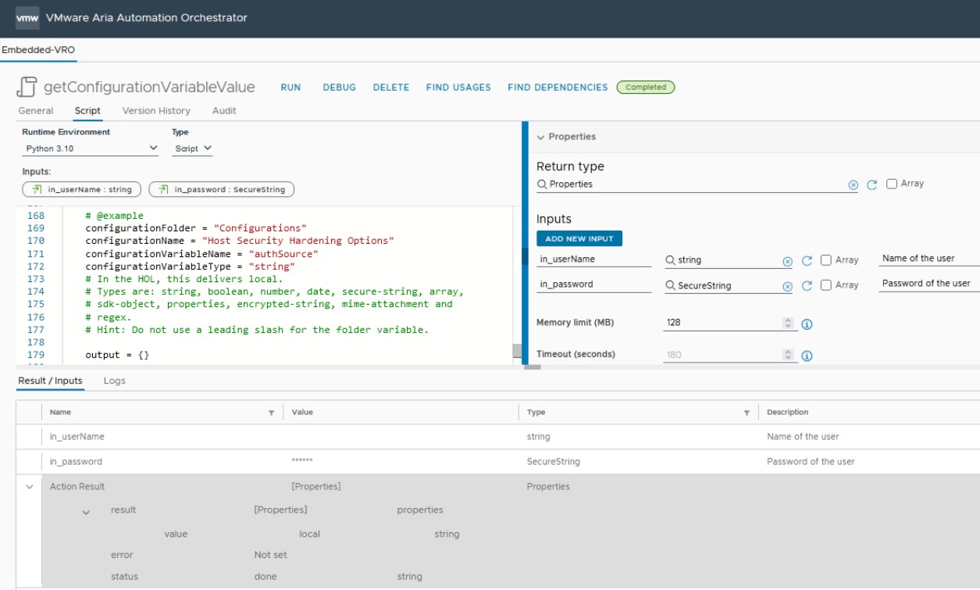Toggle the Return type Array checkbox
This screenshot has height=590, width=980.
tap(892, 184)
